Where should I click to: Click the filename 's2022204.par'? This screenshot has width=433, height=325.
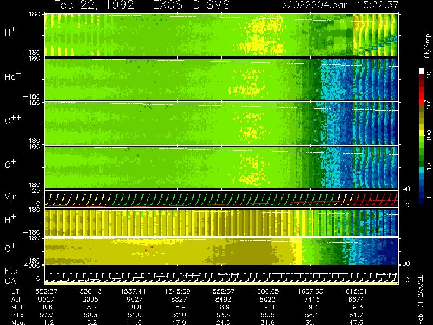coord(314,5)
